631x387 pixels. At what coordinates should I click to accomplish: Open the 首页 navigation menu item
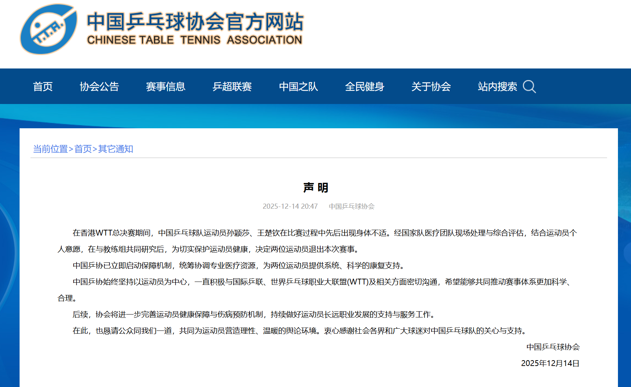pos(43,87)
